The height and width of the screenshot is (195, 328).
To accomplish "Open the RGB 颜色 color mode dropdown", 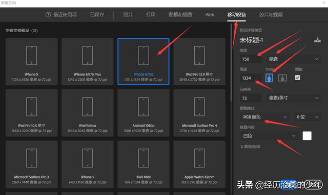I will [265, 117].
